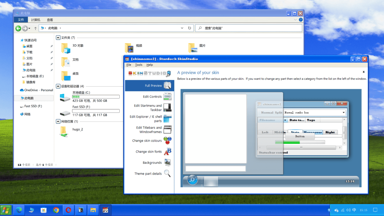Open the Change skin fonts section

click(x=148, y=151)
